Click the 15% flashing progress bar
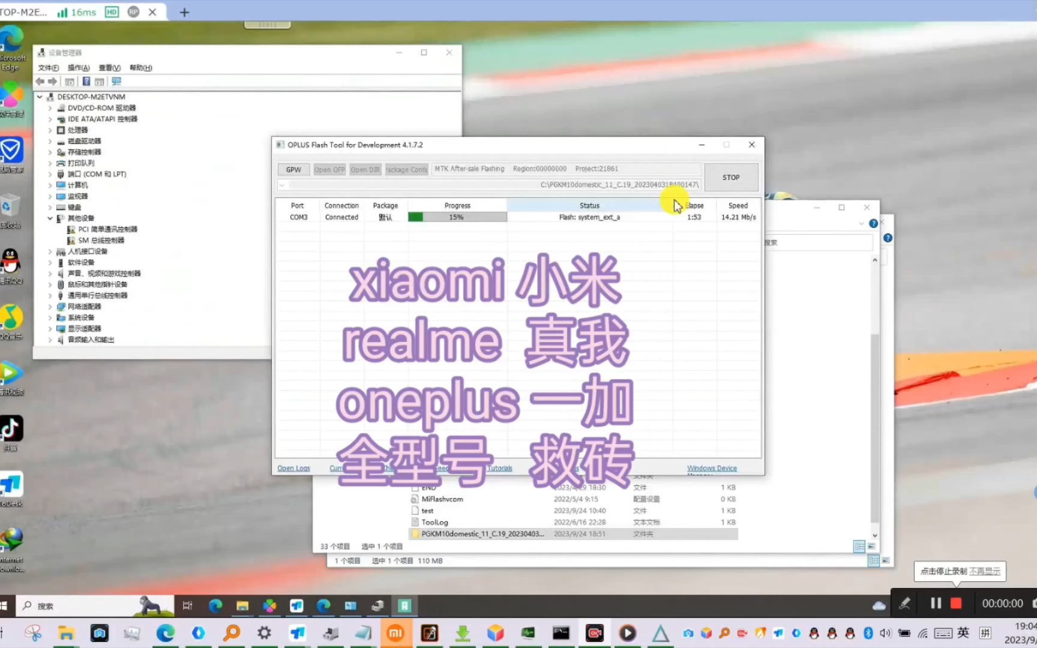 [x=457, y=217]
